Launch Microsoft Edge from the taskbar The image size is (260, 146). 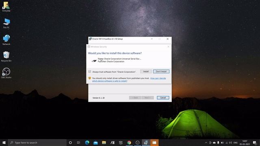[x=87, y=142]
